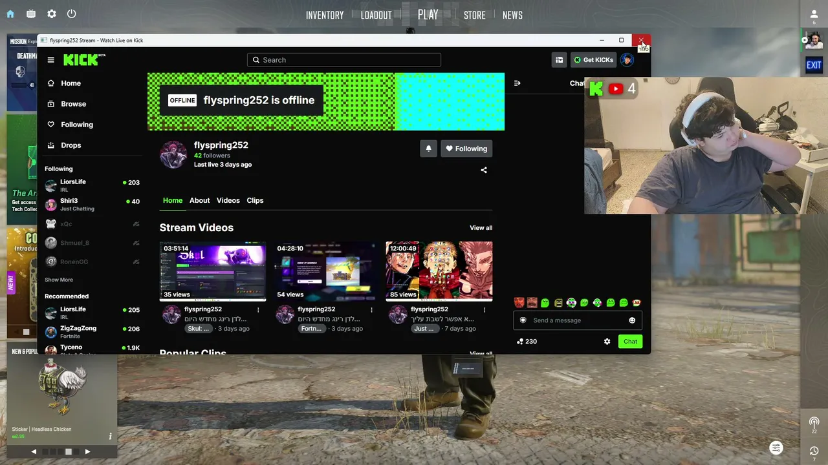Open Shiri3 channel in Following list
Image resolution: width=828 pixels, height=465 pixels.
point(92,205)
